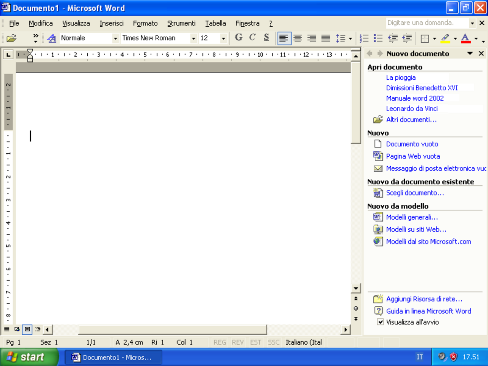This screenshot has height=366, width=488.
Task: Click Altri documenti link
Action: [x=411, y=119]
